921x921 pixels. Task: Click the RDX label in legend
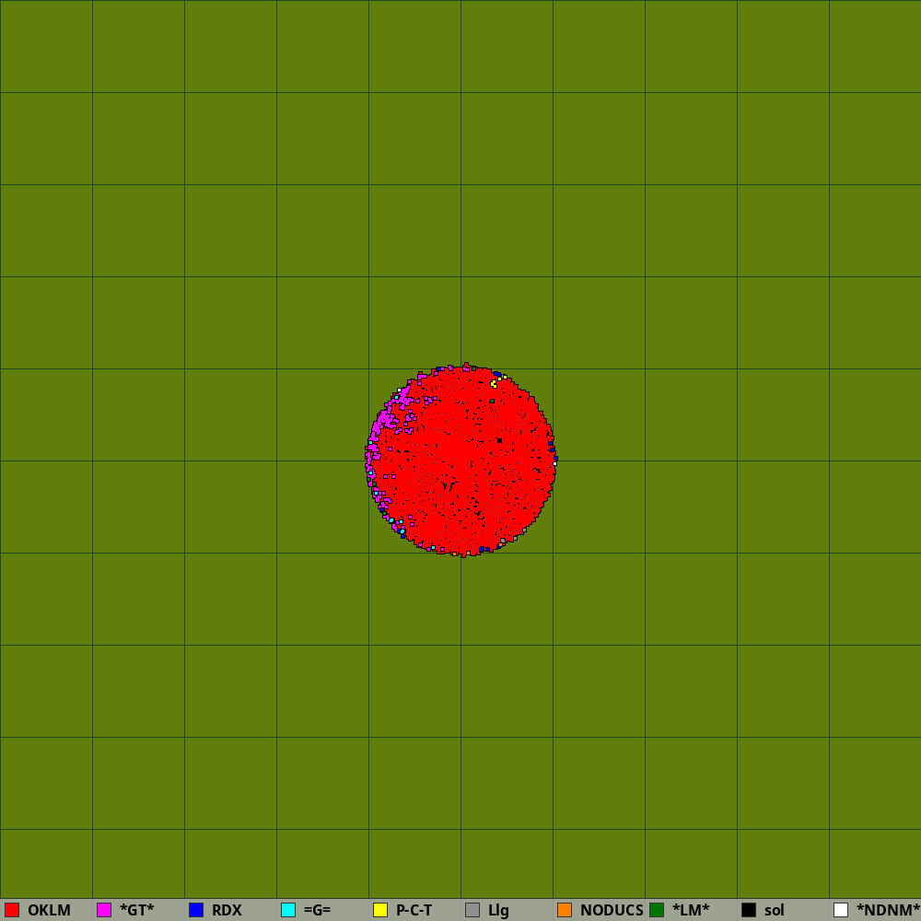[x=227, y=910]
